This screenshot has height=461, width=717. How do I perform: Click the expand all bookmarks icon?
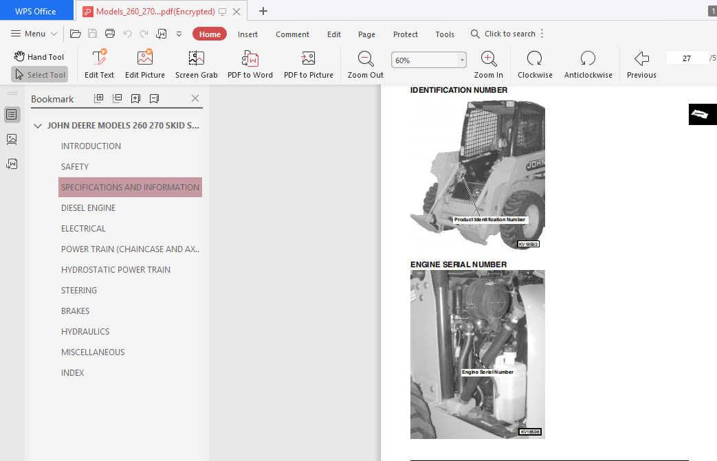pos(99,98)
